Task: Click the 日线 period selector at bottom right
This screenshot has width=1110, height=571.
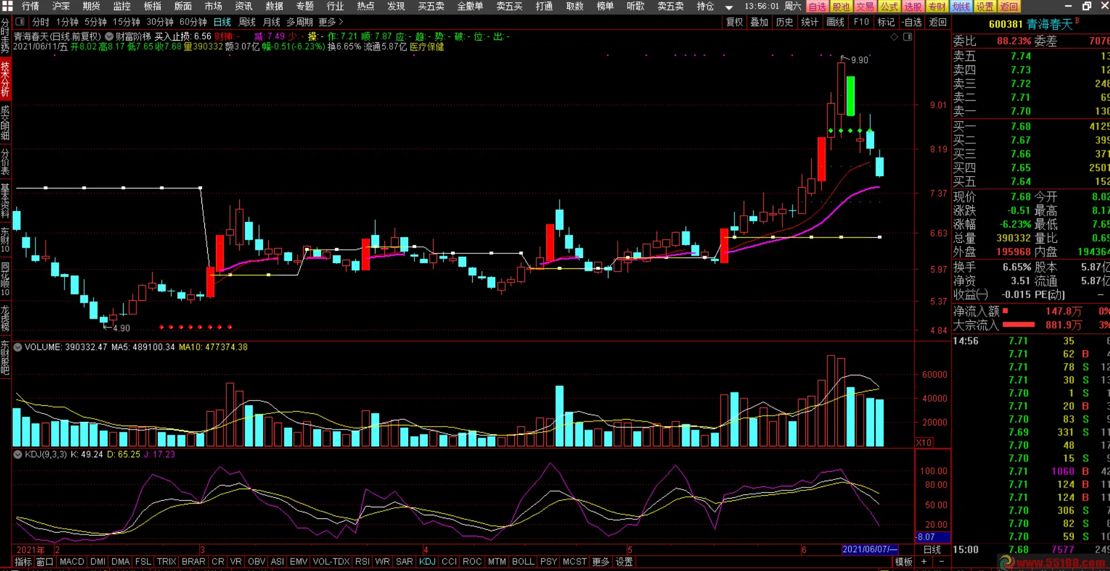Action: click(x=932, y=550)
